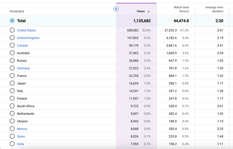This screenshot has height=149, width=233.
Task: Click Russia watch time 647.9
Action: click(173, 61)
